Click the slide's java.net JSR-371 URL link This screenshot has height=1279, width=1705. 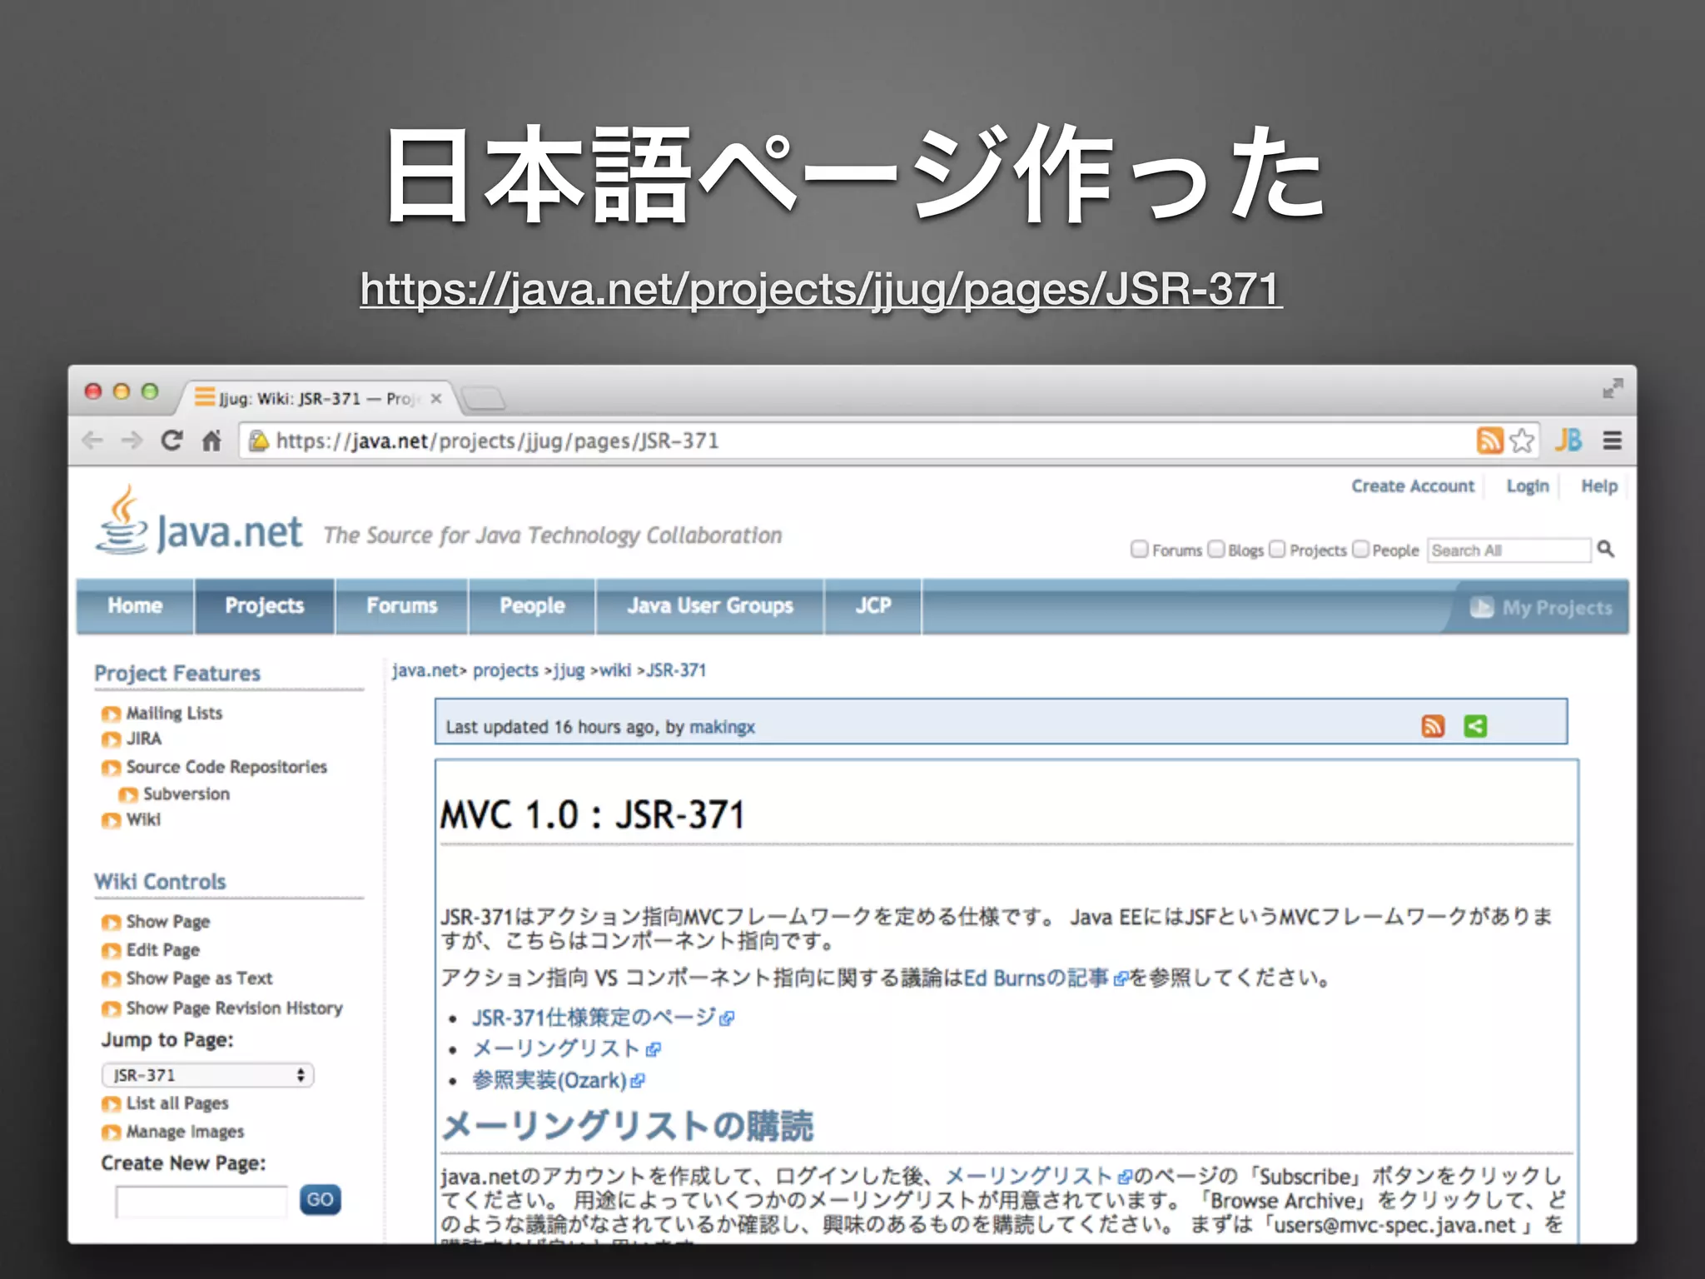coord(821,289)
